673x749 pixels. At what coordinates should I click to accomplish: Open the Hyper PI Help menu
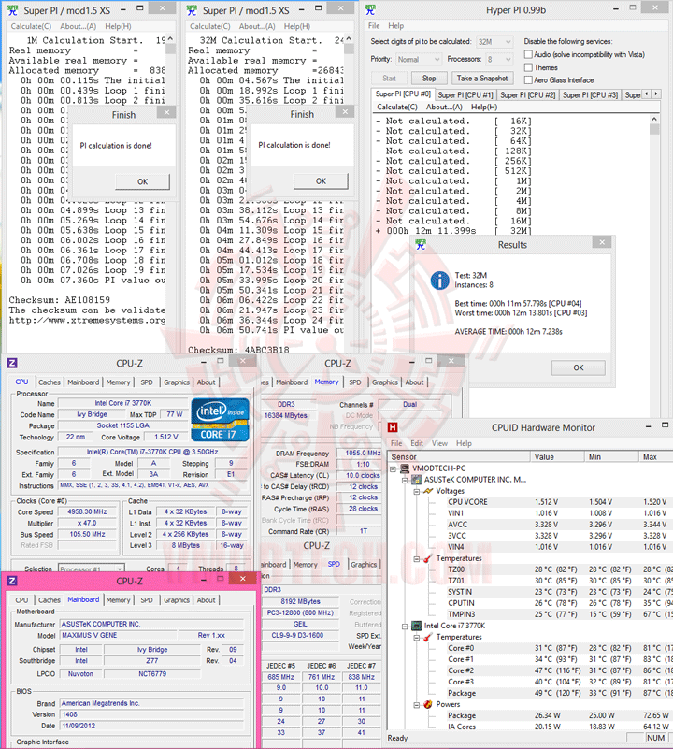(396, 26)
